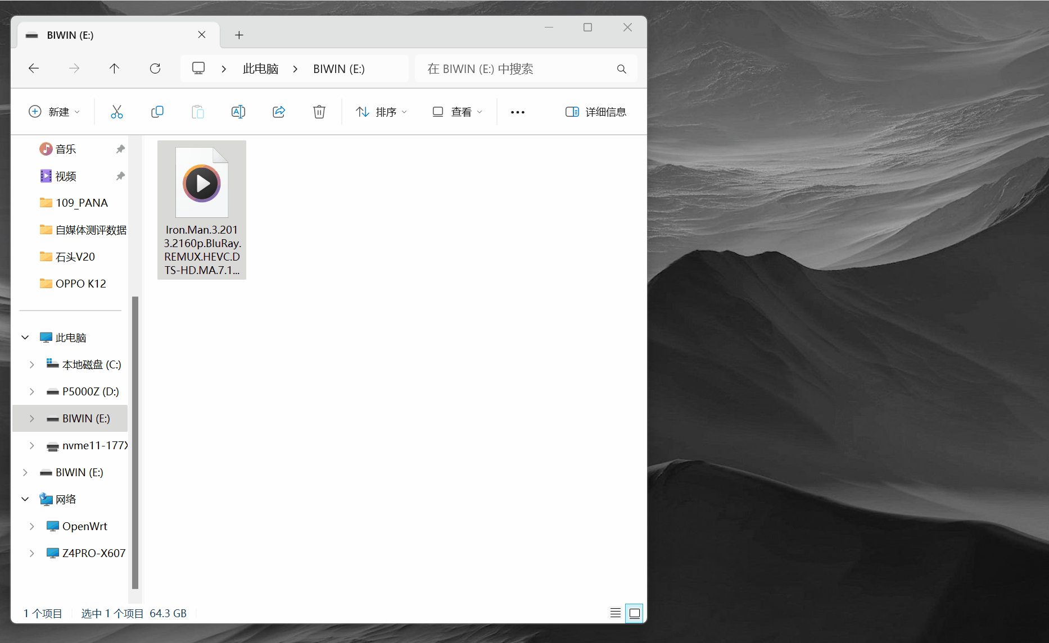This screenshot has height=643, width=1049.
Task: Click the forward navigation arrow
Action: pyautogui.click(x=74, y=69)
